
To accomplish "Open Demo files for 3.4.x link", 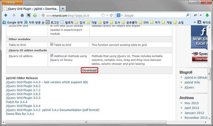I will point(20,114).
